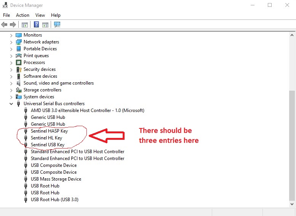The width and height of the screenshot is (296, 216).
Task: Open the blue Help question-mark icon
Action: (36, 24)
